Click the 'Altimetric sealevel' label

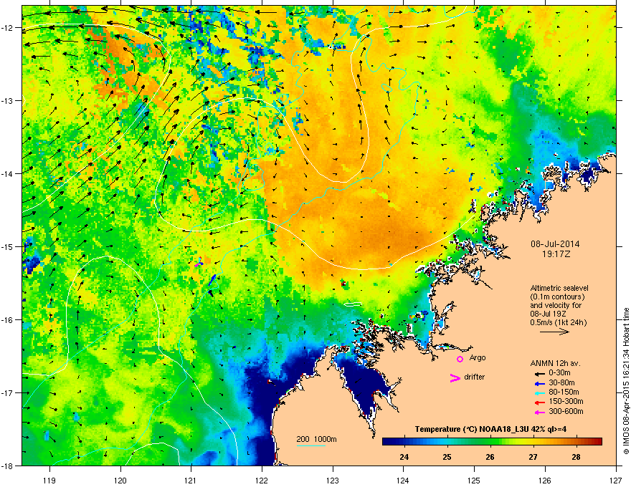click(x=559, y=288)
